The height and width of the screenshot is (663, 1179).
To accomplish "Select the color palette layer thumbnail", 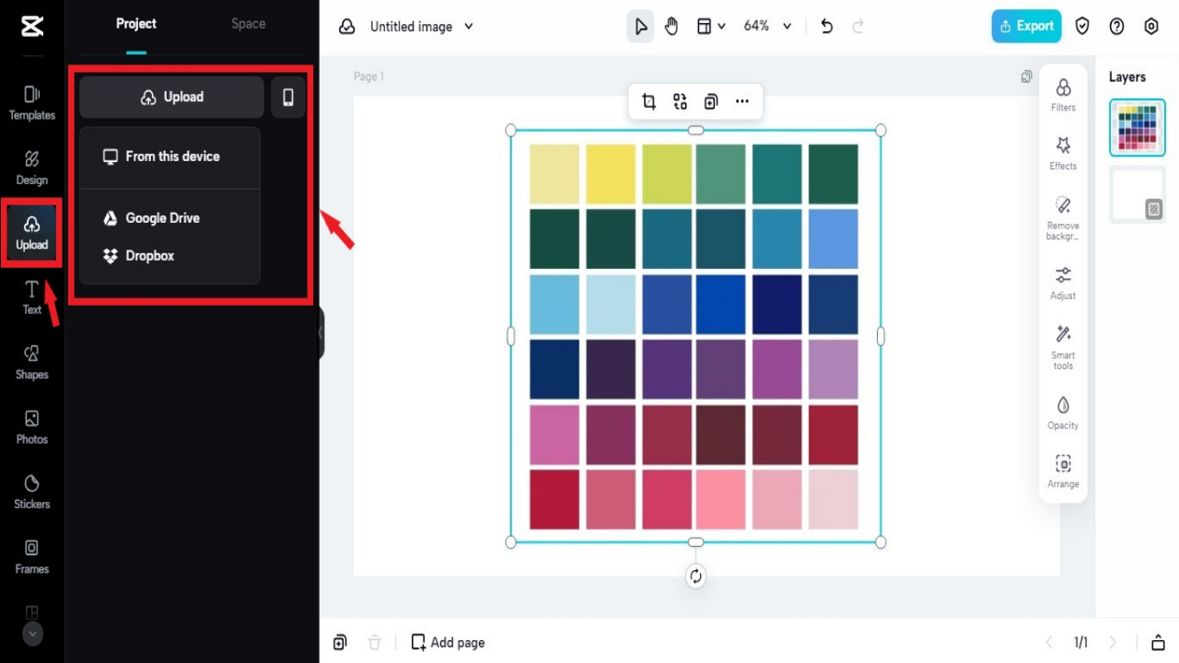I will tap(1137, 128).
